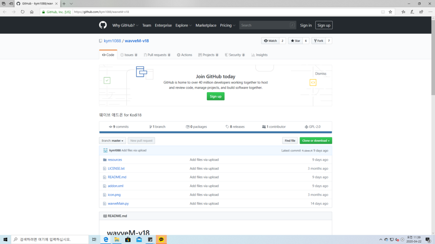
Task: Go to browser home icon
Action: [x=32, y=12]
